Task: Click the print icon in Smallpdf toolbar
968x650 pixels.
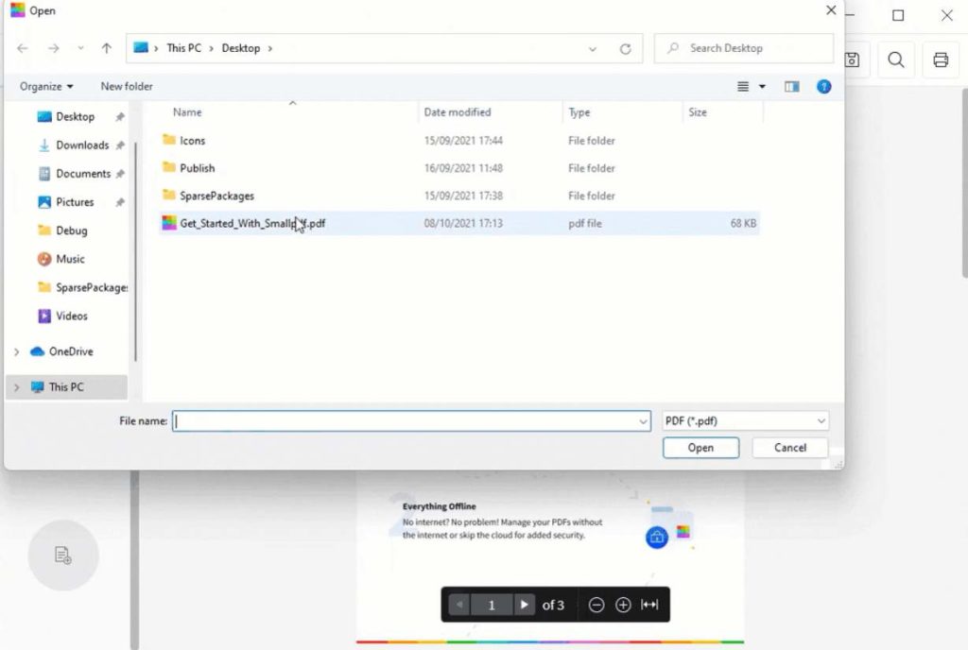Action: [941, 60]
